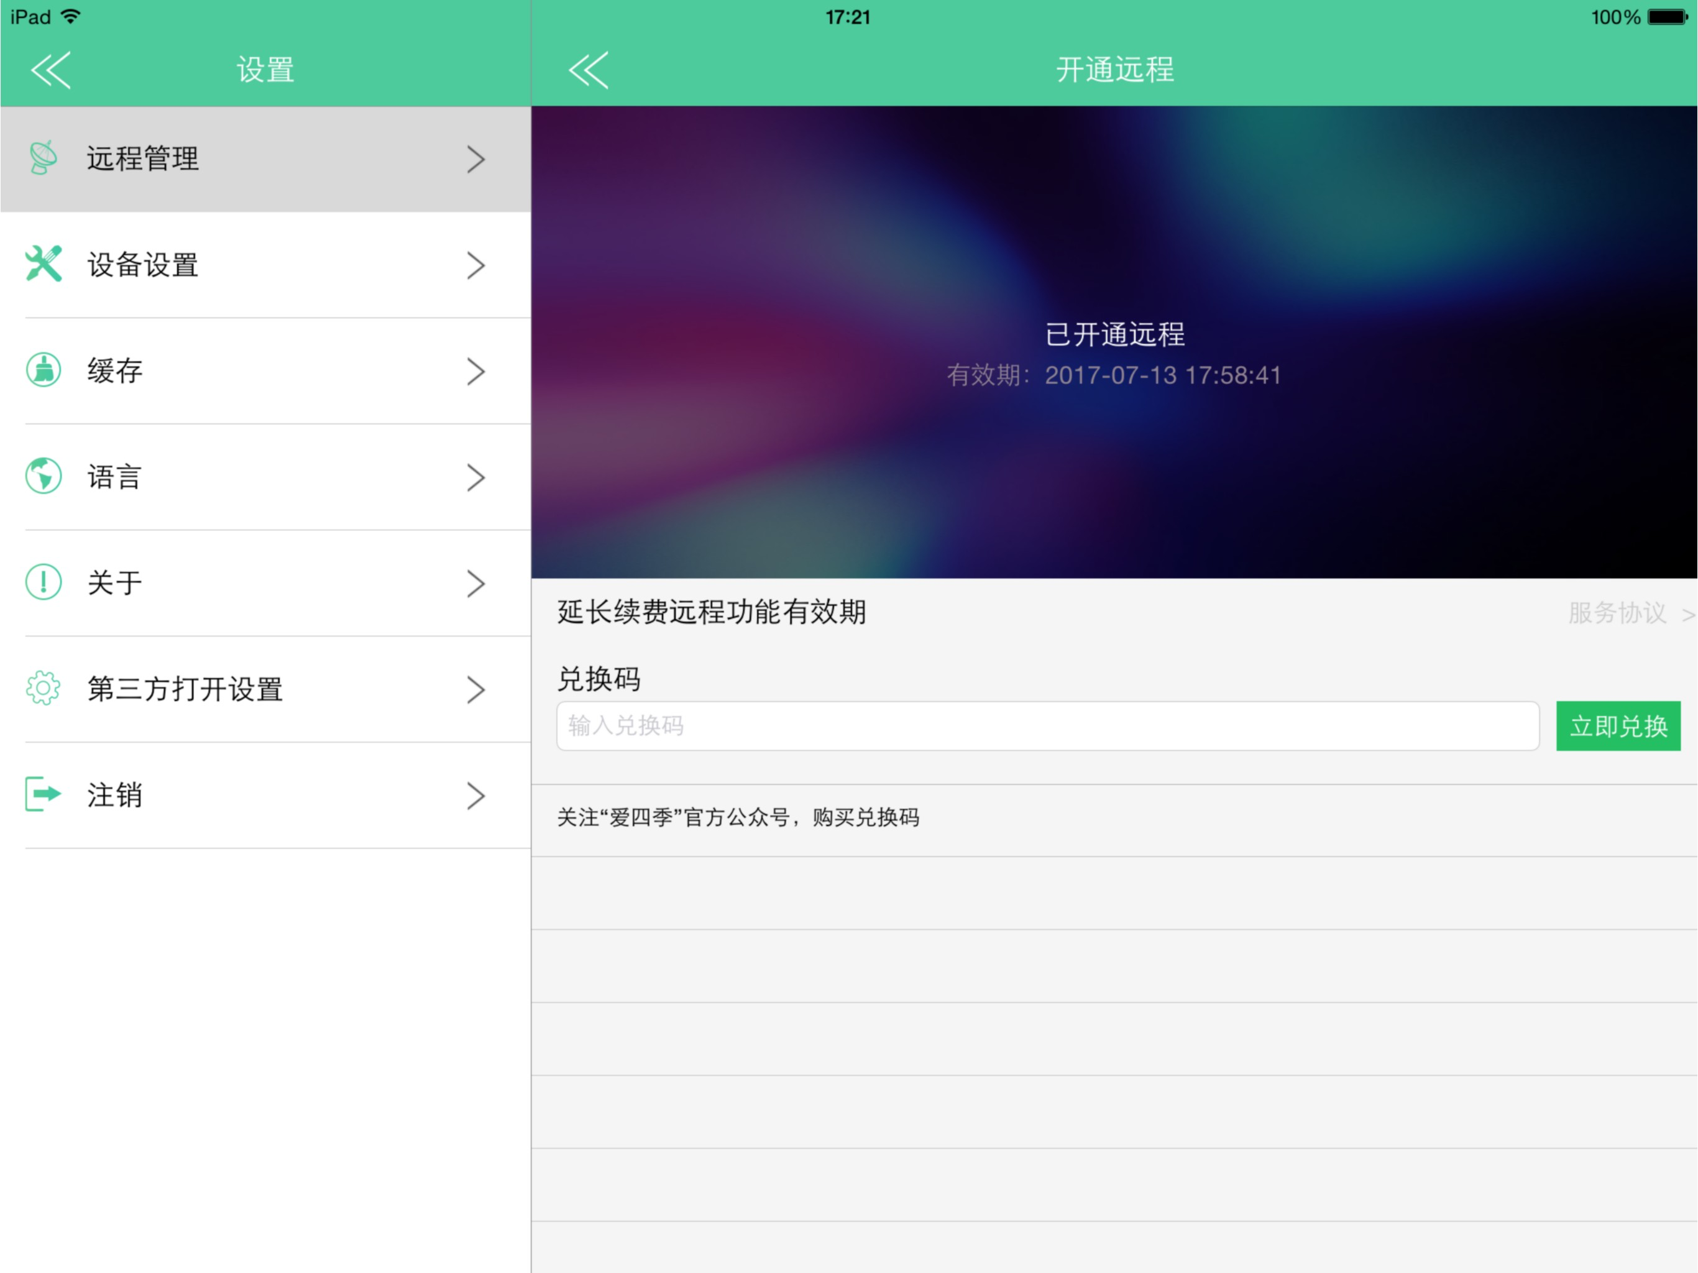This screenshot has height=1273, width=1698.
Task: Expand the 语言 row chevron
Action: [476, 477]
